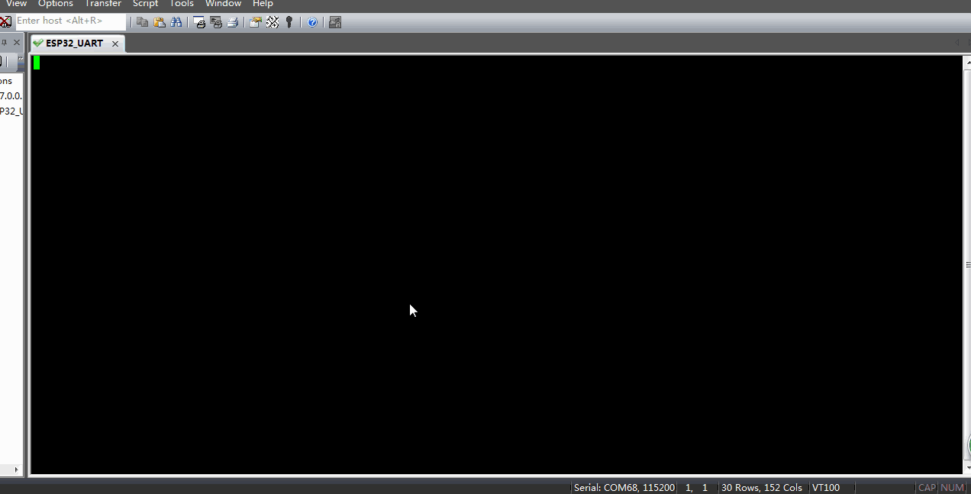Click the green terminal cursor block
971x494 pixels.
coord(37,63)
